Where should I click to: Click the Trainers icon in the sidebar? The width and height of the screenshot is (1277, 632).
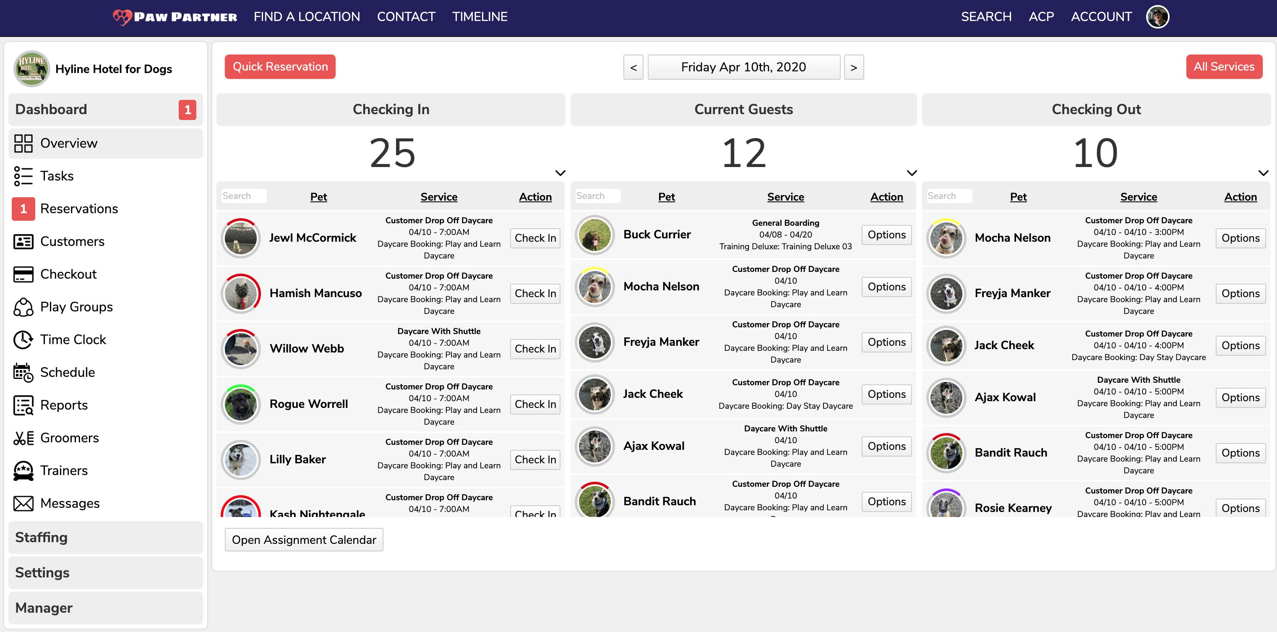pos(23,470)
